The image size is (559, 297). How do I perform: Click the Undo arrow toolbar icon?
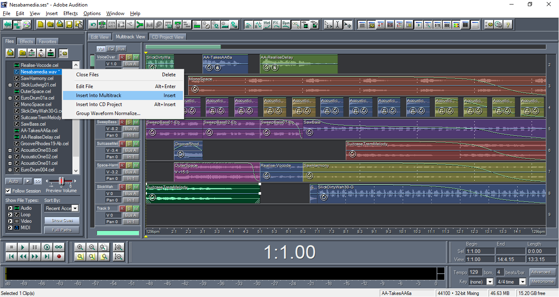coord(93,24)
